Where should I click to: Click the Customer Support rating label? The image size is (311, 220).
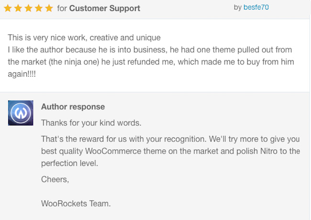[x=105, y=9]
